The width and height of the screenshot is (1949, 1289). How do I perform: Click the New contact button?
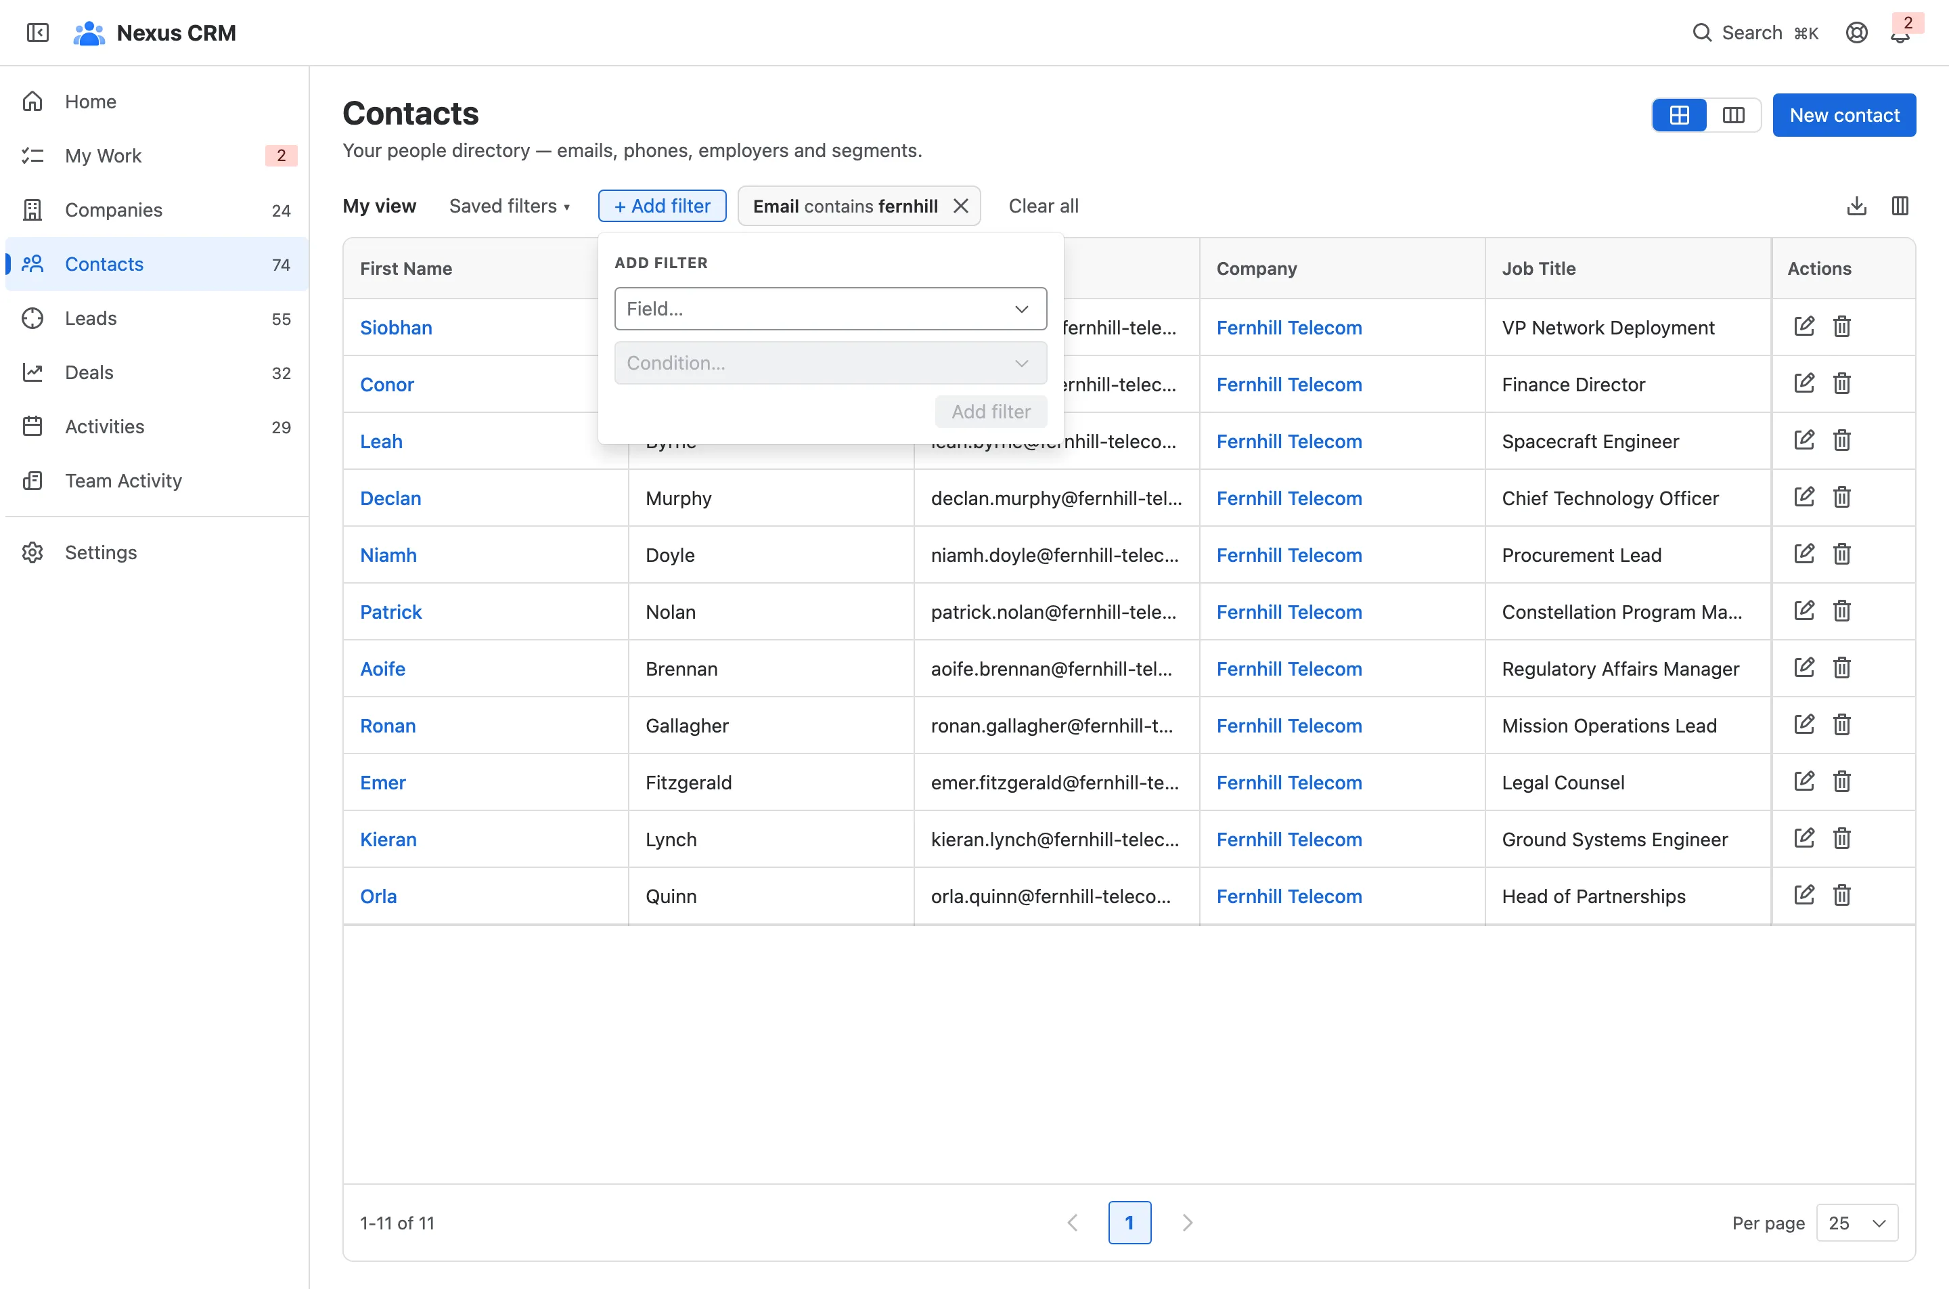tap(1844, 115)
